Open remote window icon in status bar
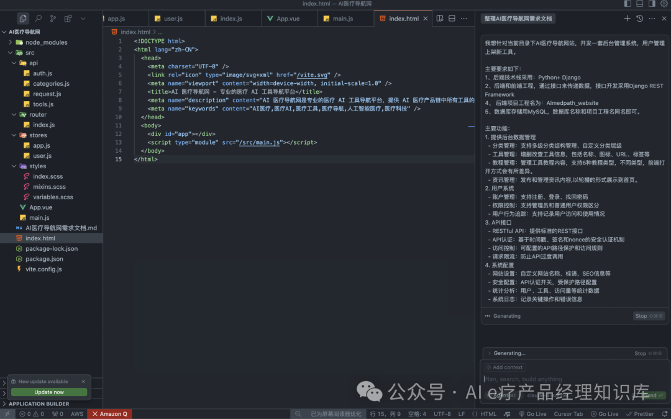This screenshot has width=671, height=419. (x=7, y=414)
